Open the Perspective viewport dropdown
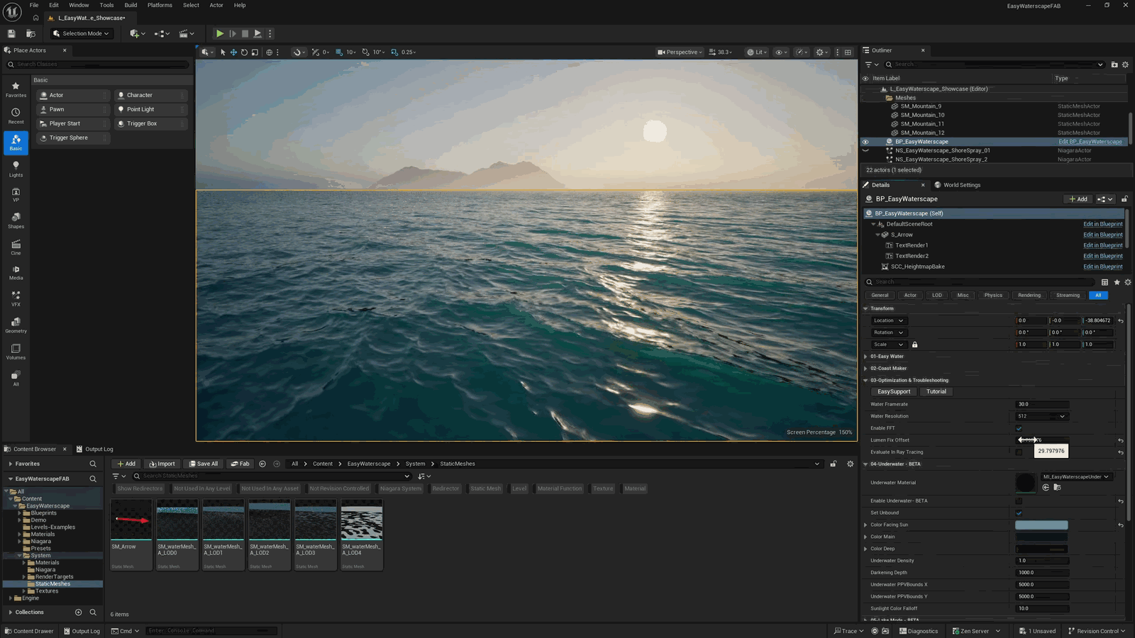Screen dimensions: 1135x638 tap(680, 52)
